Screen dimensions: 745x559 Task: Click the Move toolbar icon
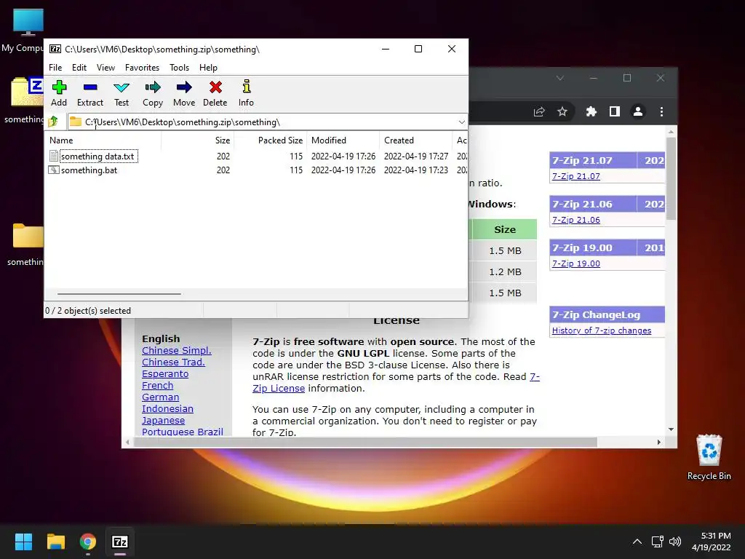(x=184, y=93)
